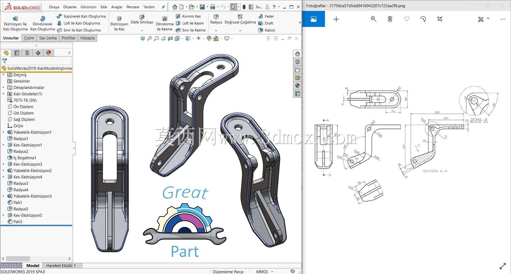Click the SolidWorks Home icon
The height and width of the screenshot is (274, 511).
175,7
